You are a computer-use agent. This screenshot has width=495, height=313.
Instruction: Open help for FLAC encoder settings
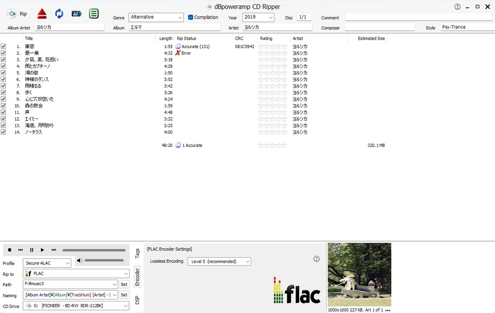coord(316,258)
